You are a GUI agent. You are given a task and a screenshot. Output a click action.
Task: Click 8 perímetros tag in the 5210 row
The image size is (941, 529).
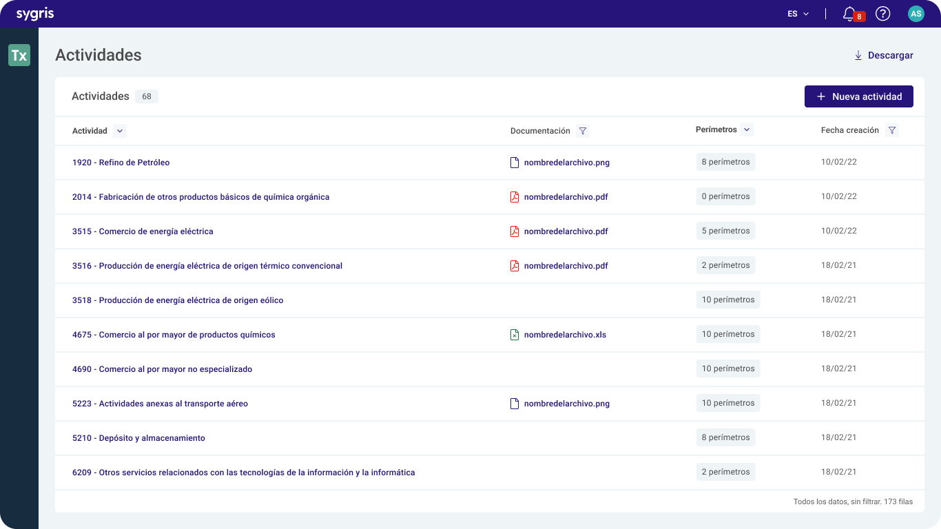point(725,437)
